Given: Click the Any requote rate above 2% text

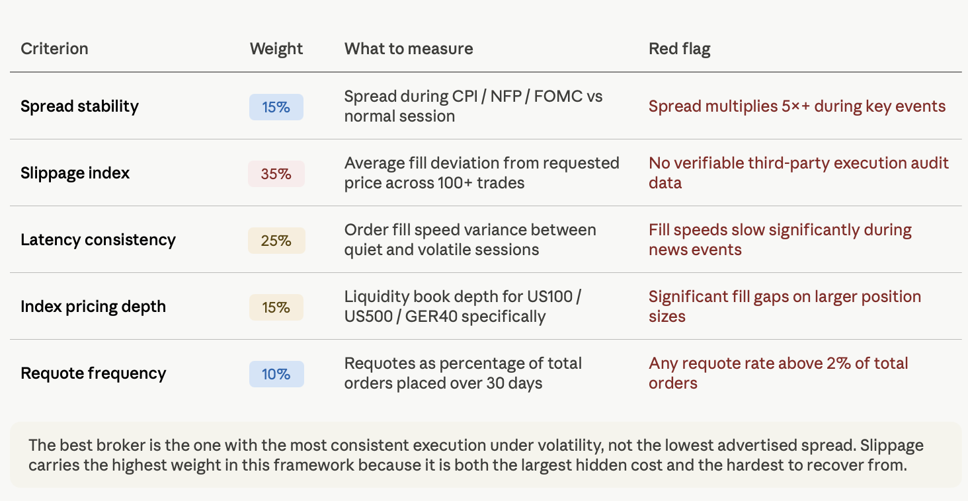Looking at the screenshot, I should (778, 373).
